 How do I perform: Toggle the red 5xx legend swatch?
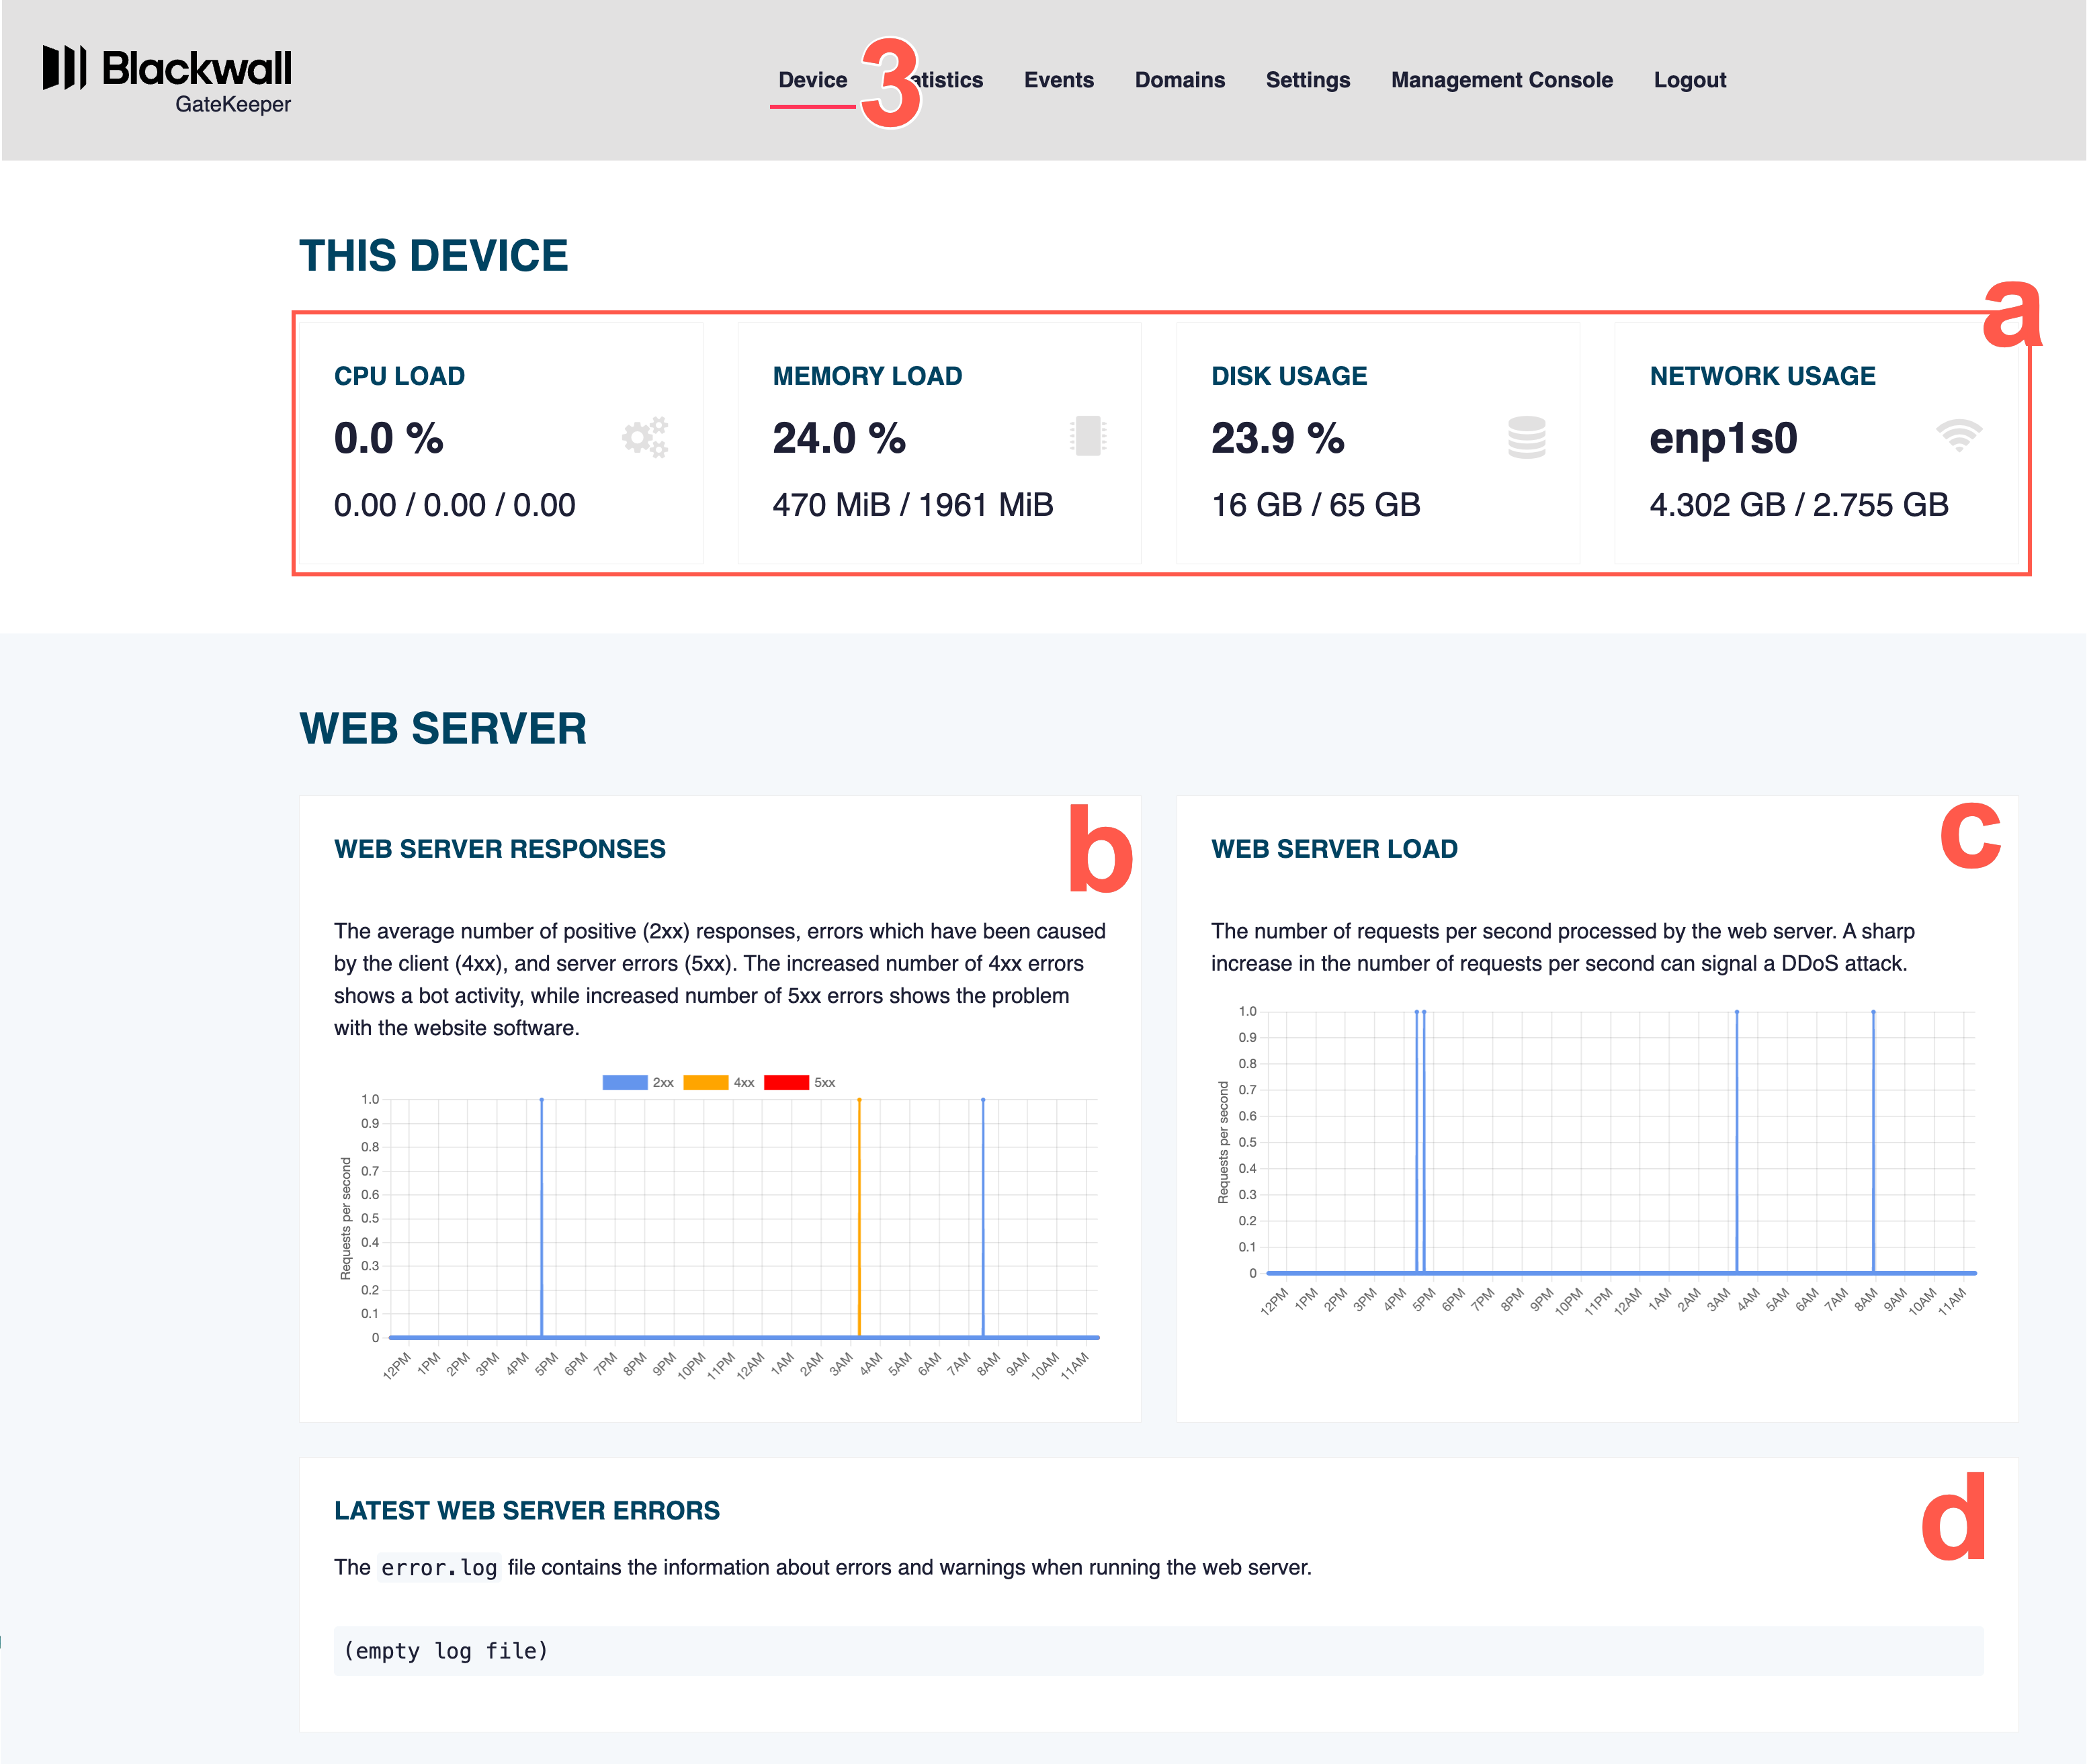[x=787, y=1082]
